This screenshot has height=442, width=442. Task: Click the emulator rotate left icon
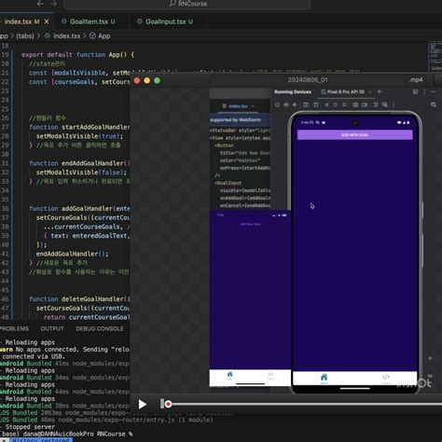[306, 104]
